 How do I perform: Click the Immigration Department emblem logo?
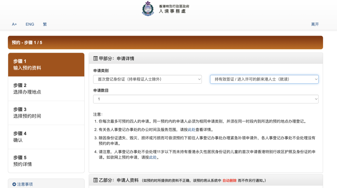tap(148, 9)
